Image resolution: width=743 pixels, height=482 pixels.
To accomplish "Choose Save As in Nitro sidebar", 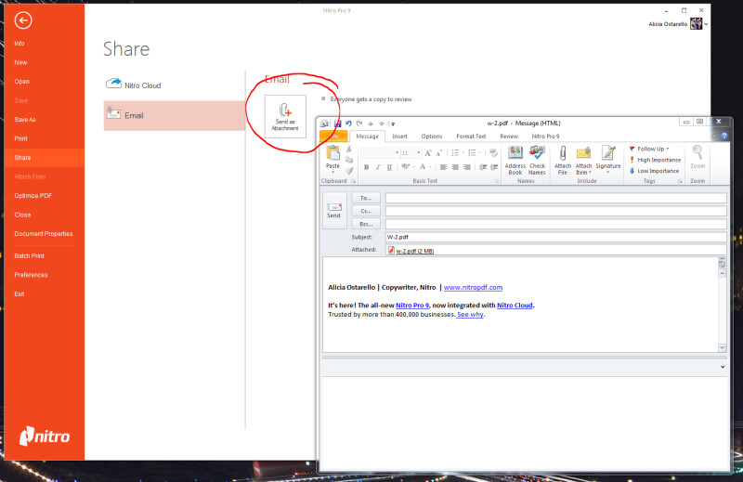I will 25,120.
